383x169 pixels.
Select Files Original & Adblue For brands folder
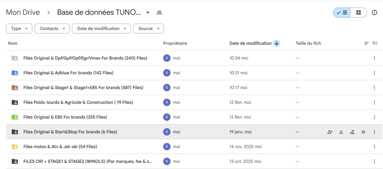coord(68,73)
